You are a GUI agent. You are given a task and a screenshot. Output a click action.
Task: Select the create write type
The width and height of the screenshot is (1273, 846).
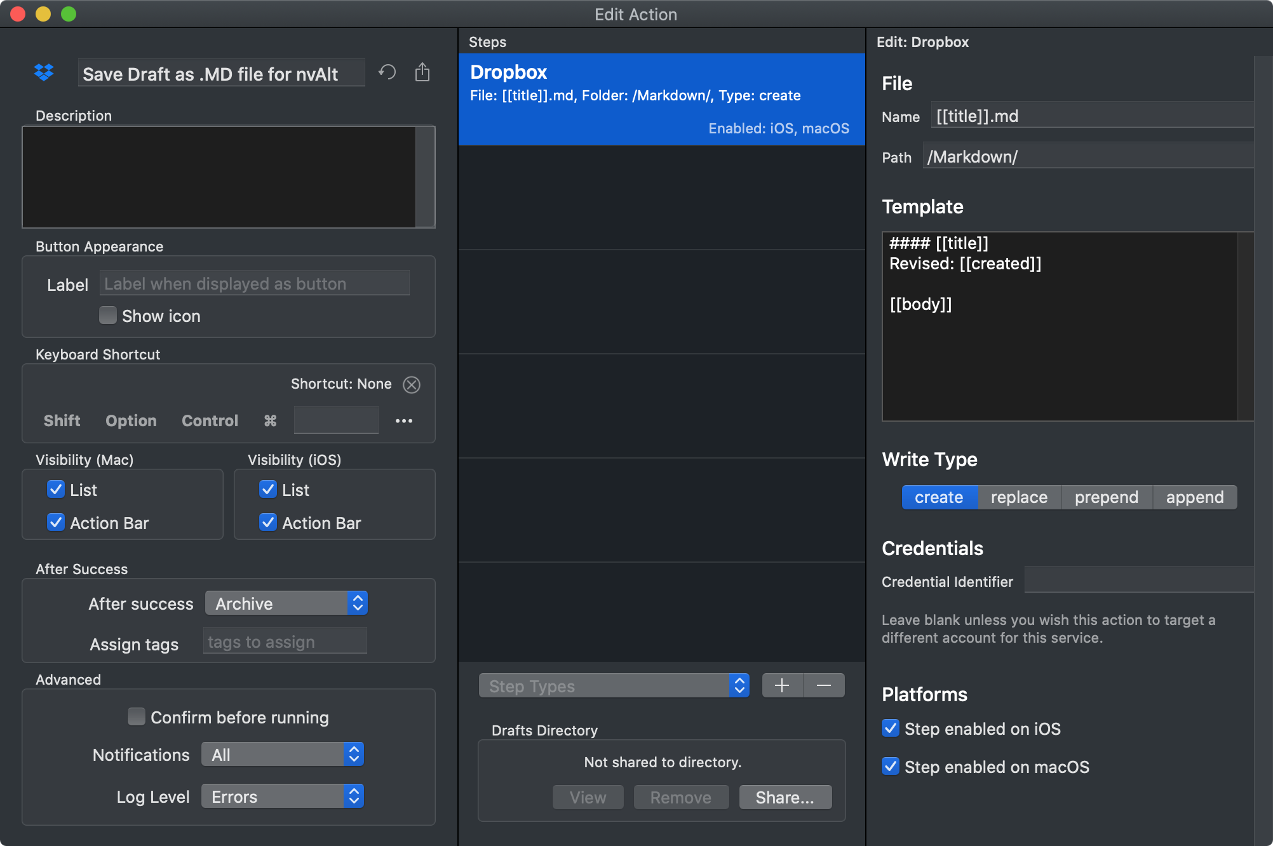coord(940,497)
